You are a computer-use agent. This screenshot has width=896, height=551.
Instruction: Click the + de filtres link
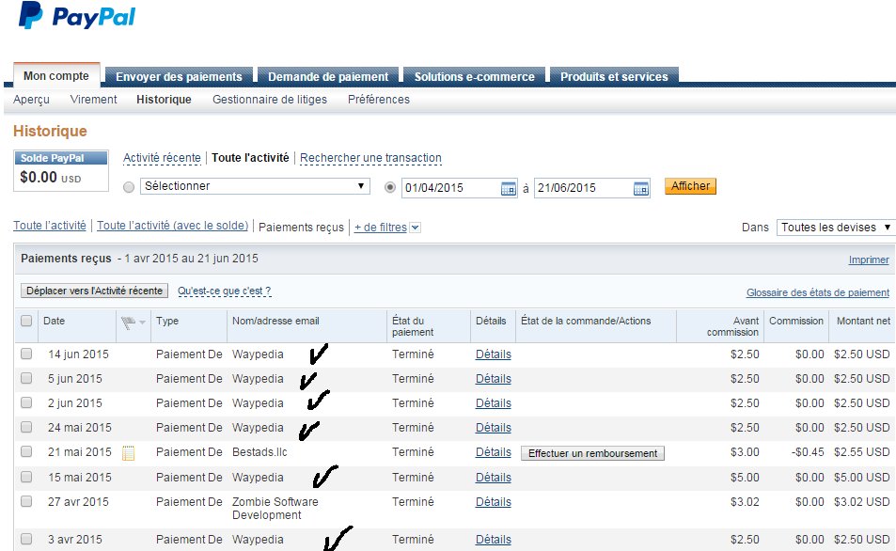tap(381, 228)
